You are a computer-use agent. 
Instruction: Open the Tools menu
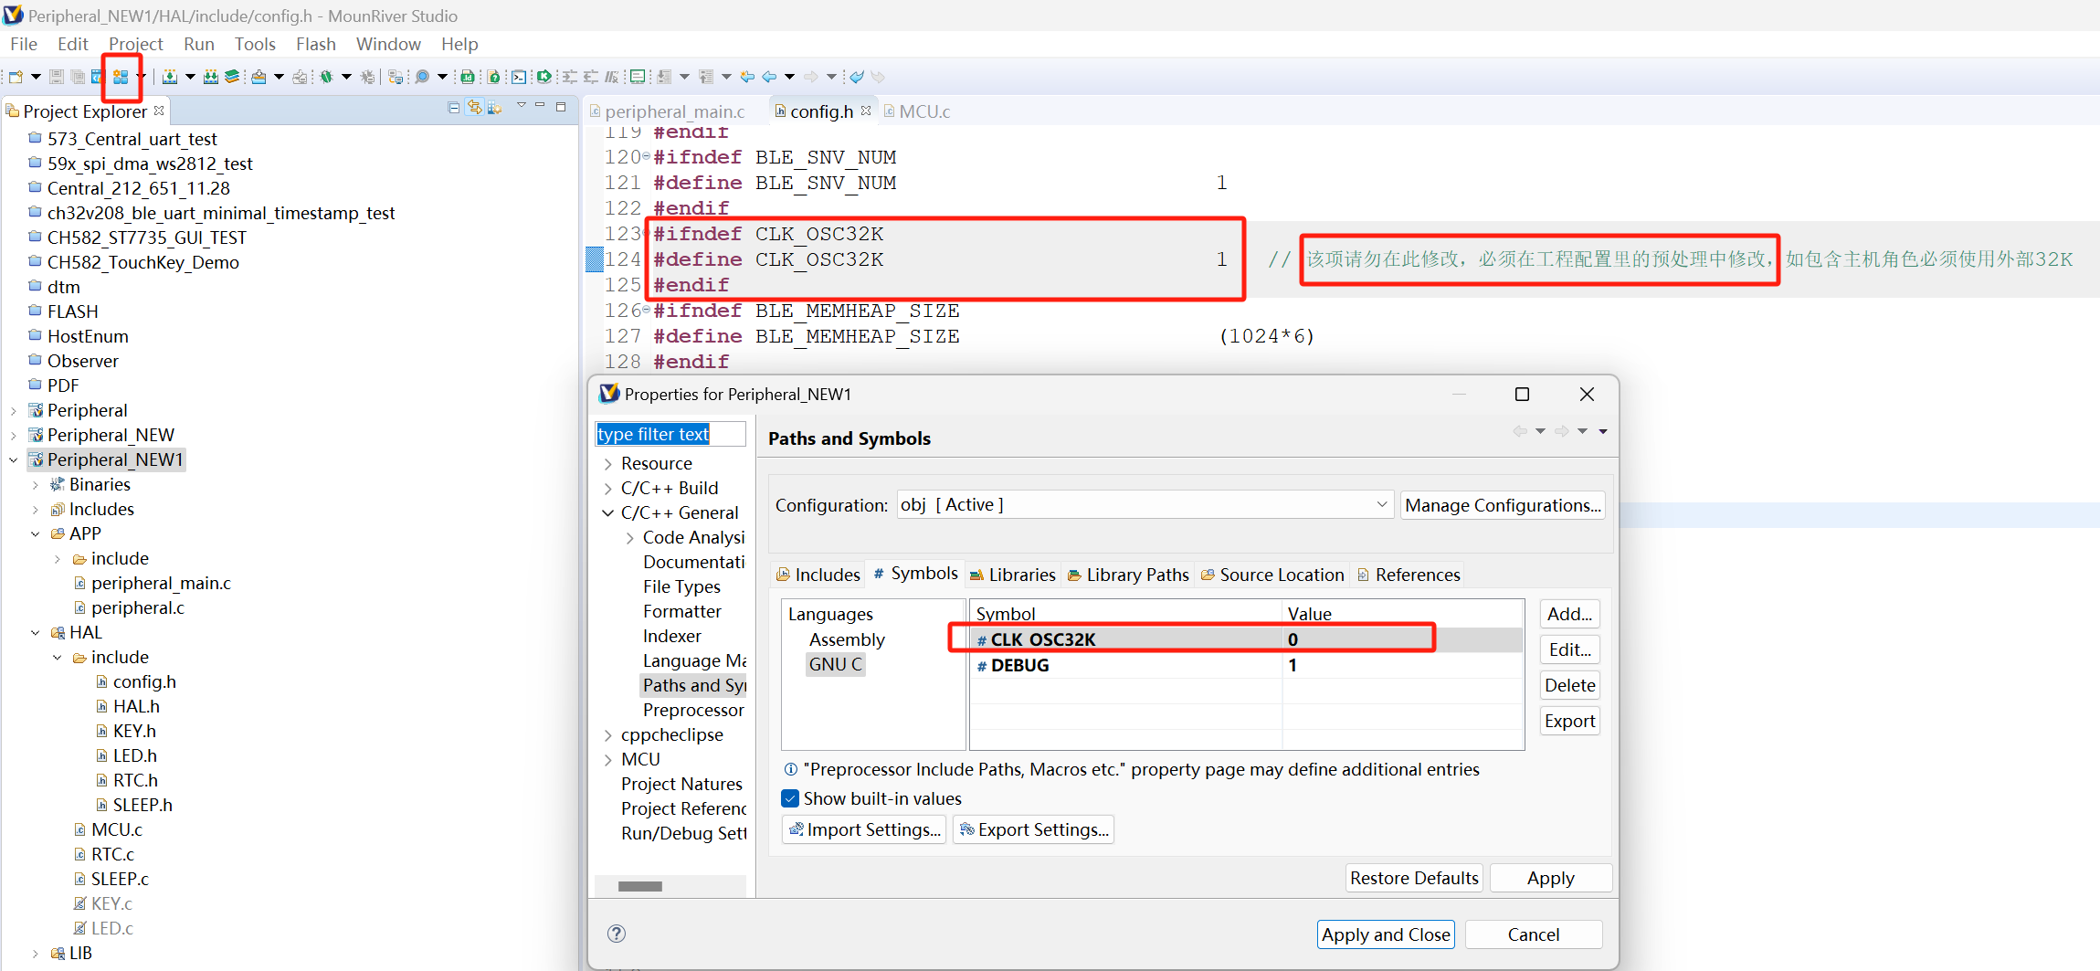(x=255, y=44)
